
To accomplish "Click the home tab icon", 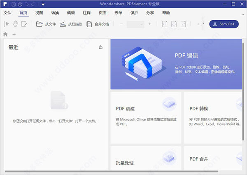I will pyautogui.click(x=5, y=34).
